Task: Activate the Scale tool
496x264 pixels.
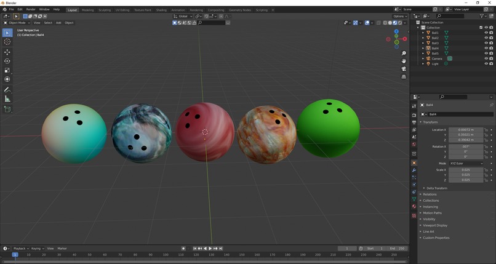Action: click(x=7, y=70)
